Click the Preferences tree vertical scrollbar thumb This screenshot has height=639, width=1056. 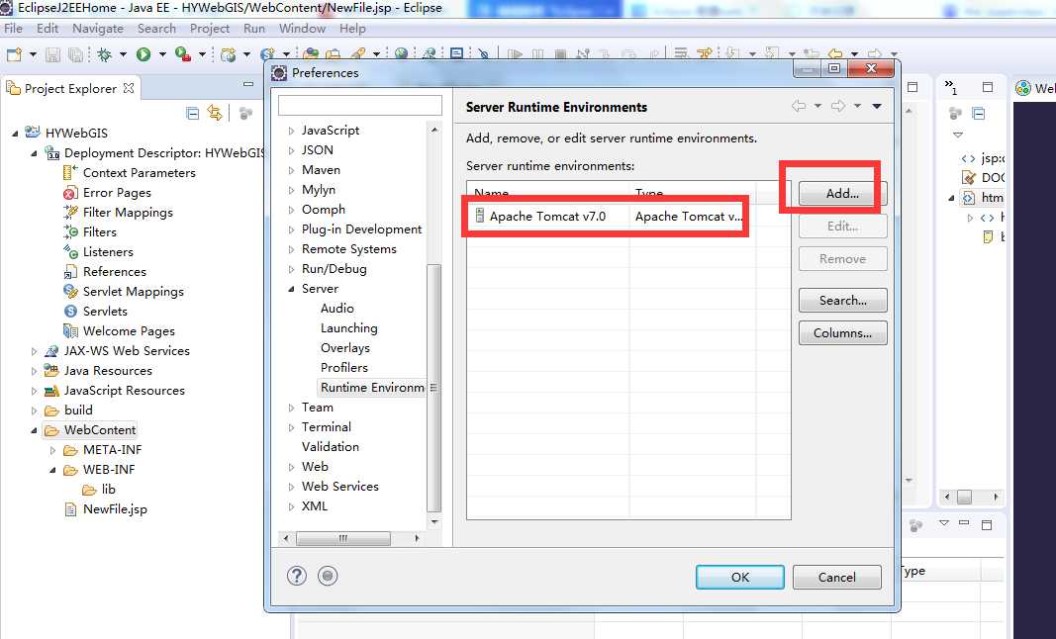click(x=434, y=389)
